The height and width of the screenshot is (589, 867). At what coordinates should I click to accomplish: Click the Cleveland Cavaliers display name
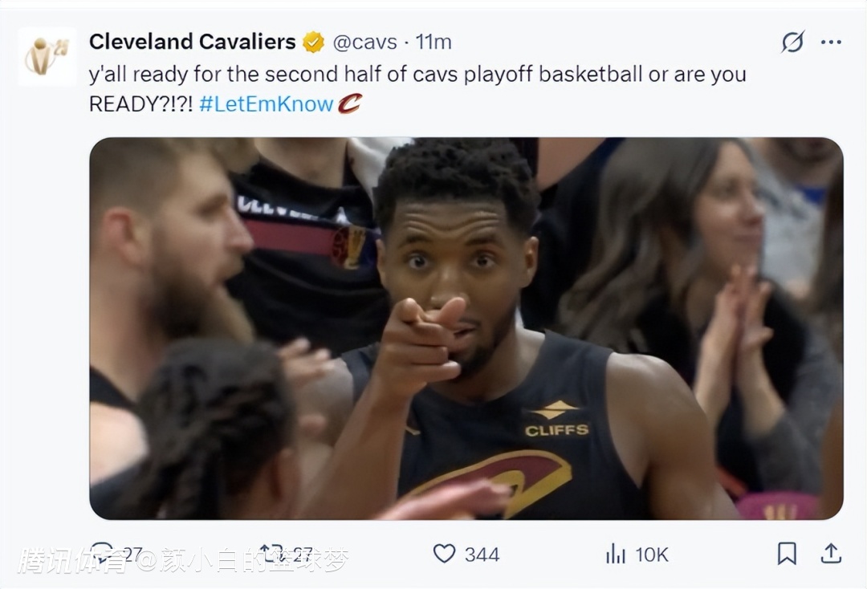click(193, 42)
